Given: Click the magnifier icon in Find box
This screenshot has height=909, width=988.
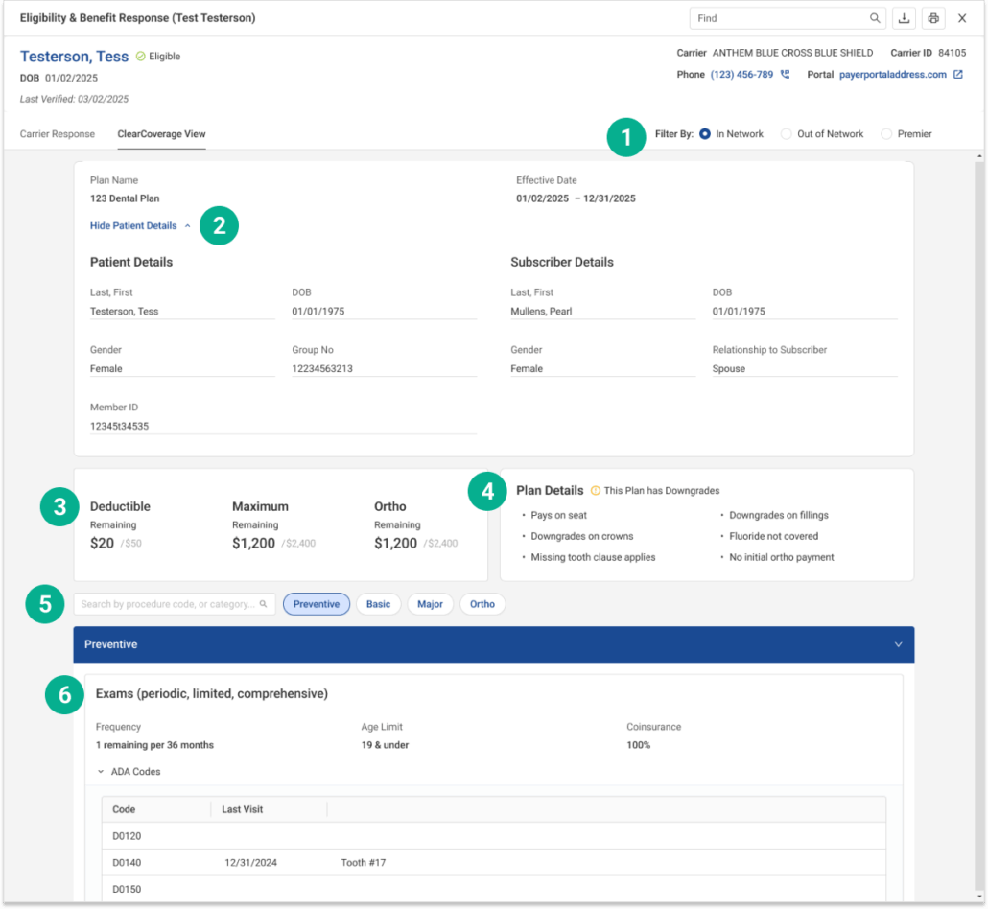Looking at the screenshot, I should (x=875, y=18).
